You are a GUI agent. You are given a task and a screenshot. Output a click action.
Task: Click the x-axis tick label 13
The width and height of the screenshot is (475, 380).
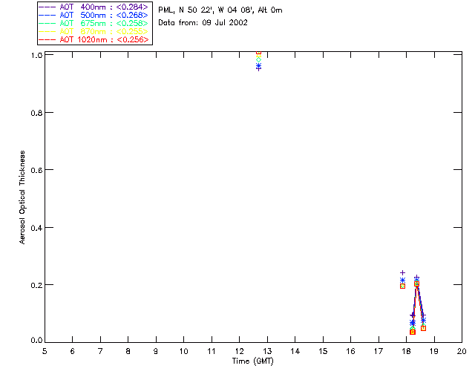coord(267,351)
